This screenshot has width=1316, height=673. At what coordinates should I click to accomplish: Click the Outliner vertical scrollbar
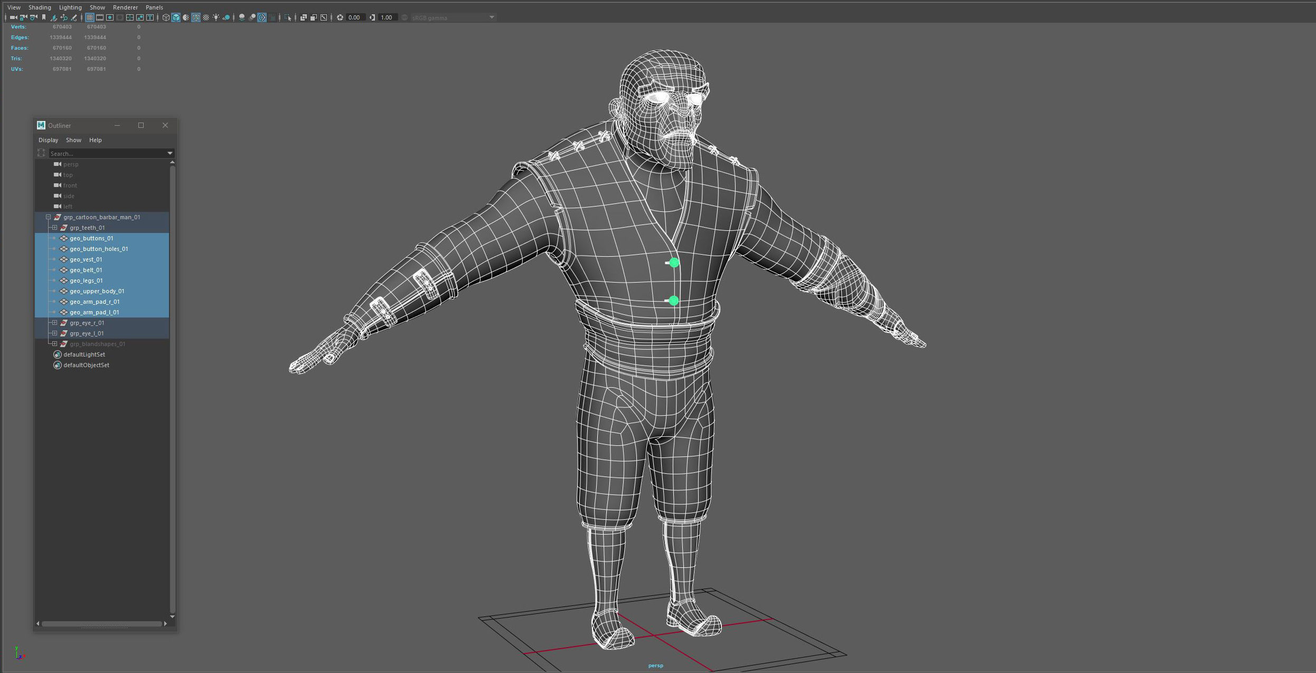[x=172, y=389]
